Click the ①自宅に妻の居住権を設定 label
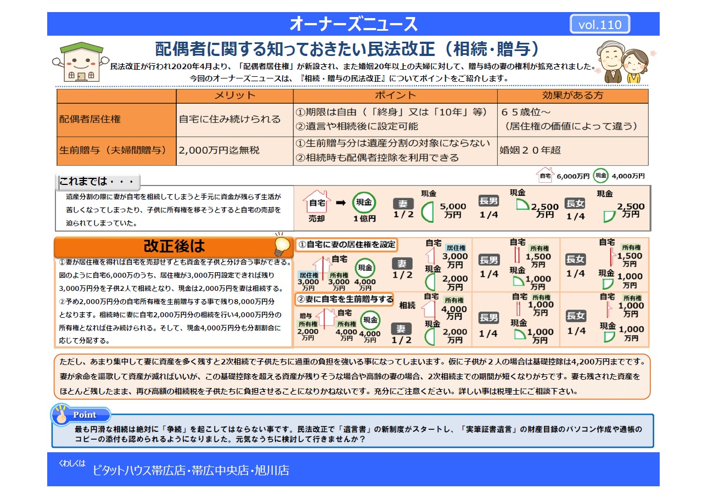708x500 pixels. pos(346,244)
